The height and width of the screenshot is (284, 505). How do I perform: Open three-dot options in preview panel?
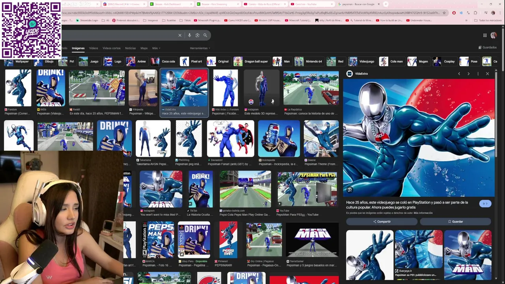(x=478, y=74)
